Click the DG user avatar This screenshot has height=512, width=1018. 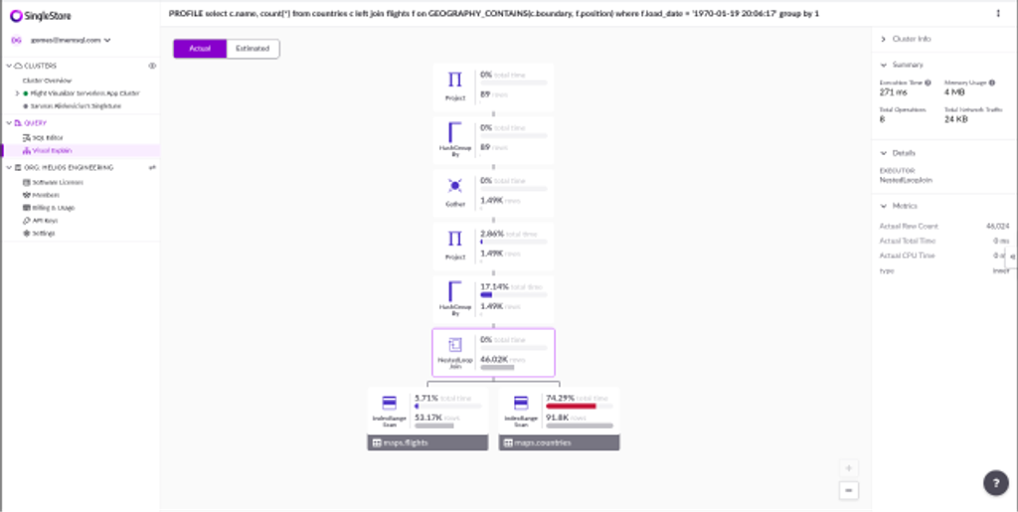(16, 40)
